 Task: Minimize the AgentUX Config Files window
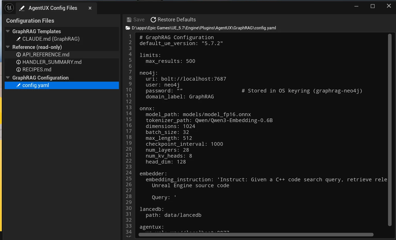click(x=356, y=6)
